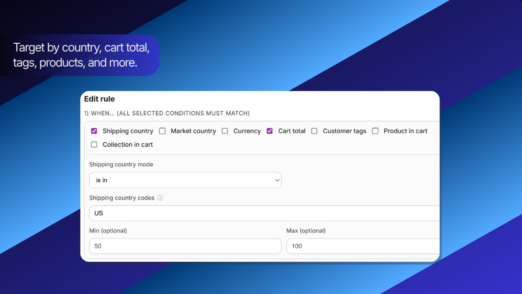522x294 pixels.
Task: Enable the Customer tags condition
Action: click(x=314, y=131)
